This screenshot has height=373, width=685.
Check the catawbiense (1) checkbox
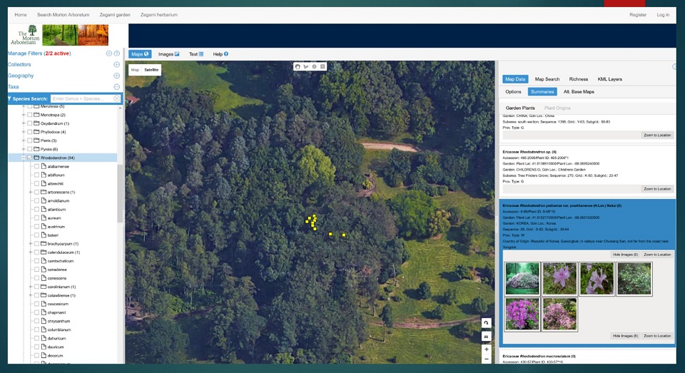(36, 295)
